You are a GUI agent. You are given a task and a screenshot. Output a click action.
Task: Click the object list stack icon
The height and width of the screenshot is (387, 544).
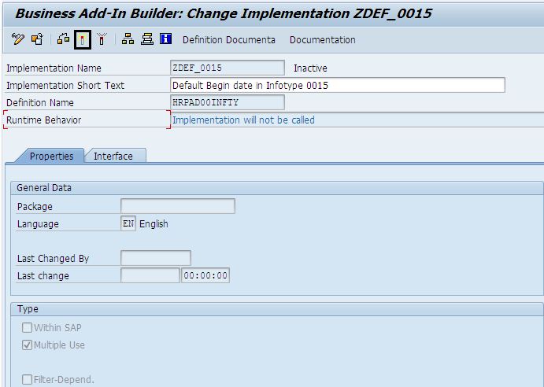pyautogui.click(x=146, y=39)
